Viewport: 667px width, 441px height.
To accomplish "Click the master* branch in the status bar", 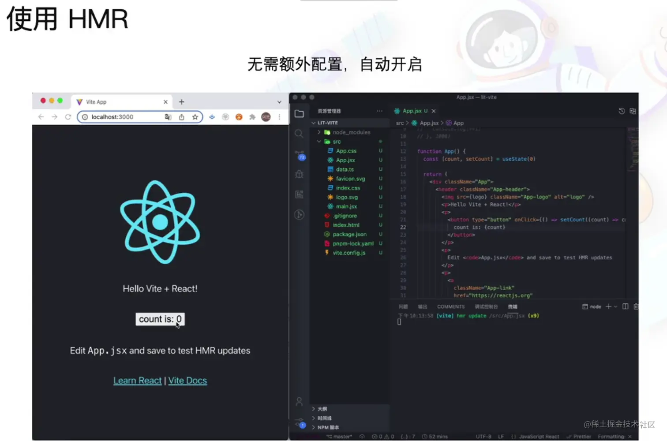I will pos(339,437).
